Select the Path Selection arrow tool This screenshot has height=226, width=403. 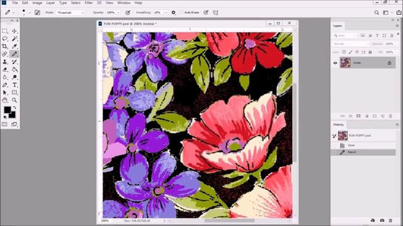4,92
